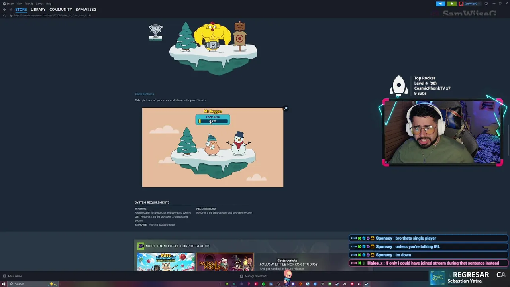Open the Pairs & Perils game capsule
510x287 pixels.
pyautogui.click(x=225, y=262)
